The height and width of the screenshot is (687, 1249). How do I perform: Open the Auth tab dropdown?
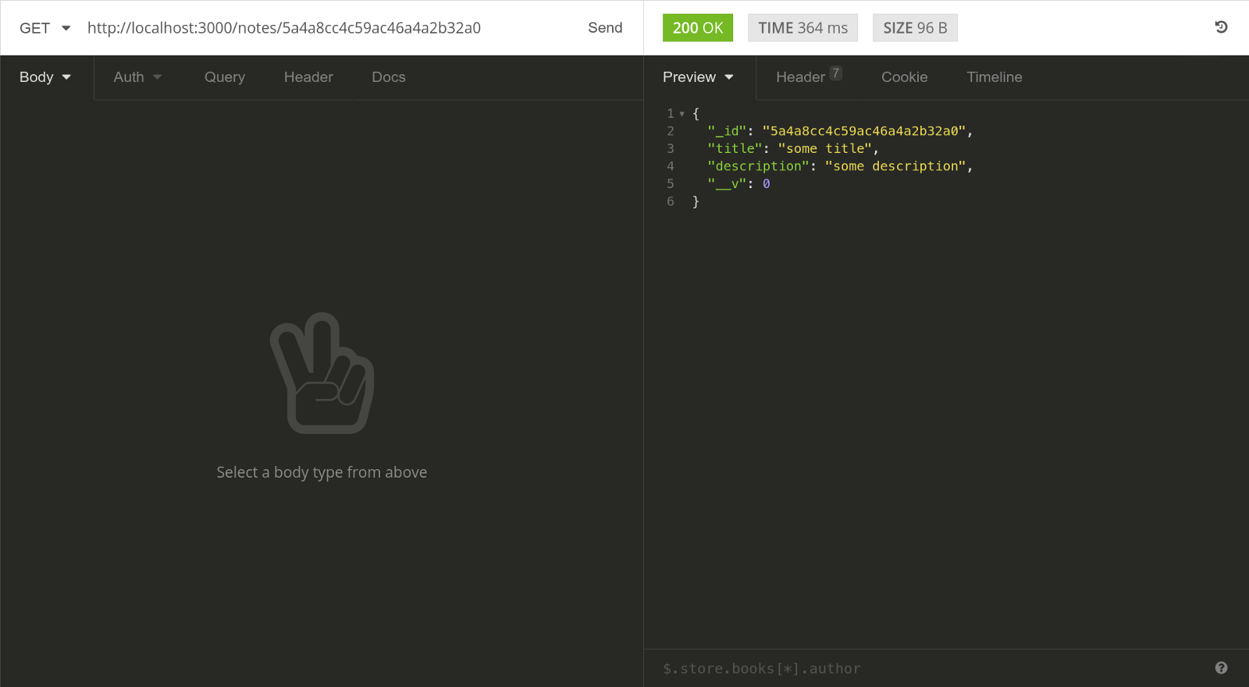pyautogui.click(x=137, y=77)
